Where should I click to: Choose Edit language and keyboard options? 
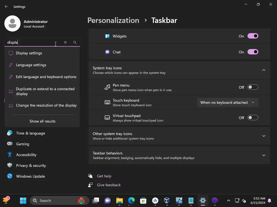[x=42, y=77]
